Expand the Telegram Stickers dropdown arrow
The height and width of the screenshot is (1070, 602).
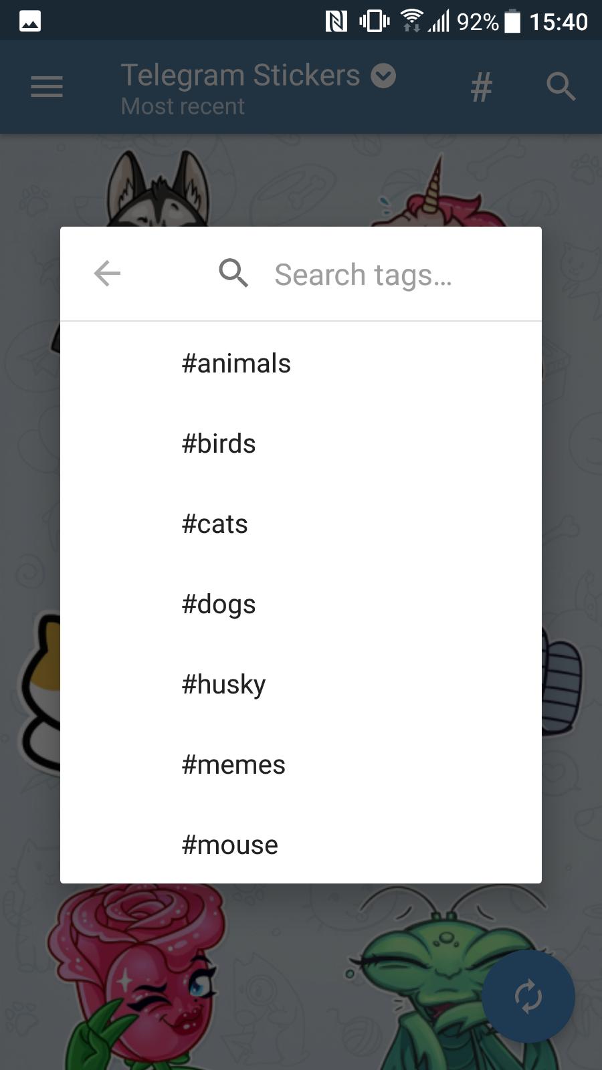coord(383,76)
